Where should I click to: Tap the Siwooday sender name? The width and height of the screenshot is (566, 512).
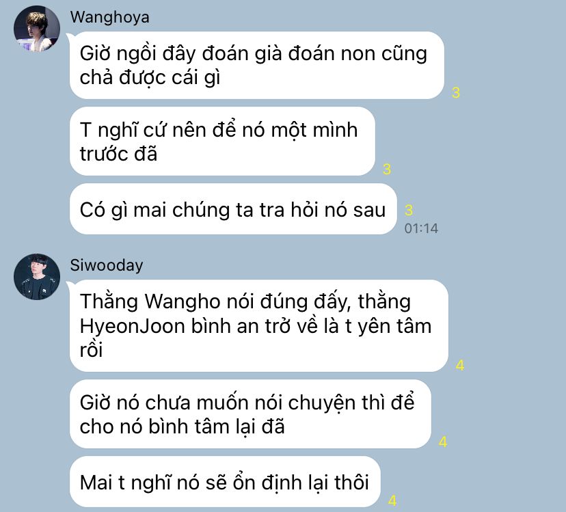pyautogui.click(x=107, y=265)
